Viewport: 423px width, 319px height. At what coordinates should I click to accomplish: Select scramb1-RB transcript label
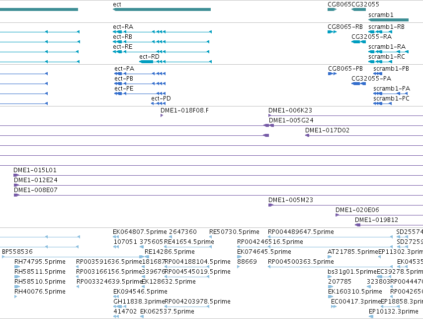tap(386, 27)
